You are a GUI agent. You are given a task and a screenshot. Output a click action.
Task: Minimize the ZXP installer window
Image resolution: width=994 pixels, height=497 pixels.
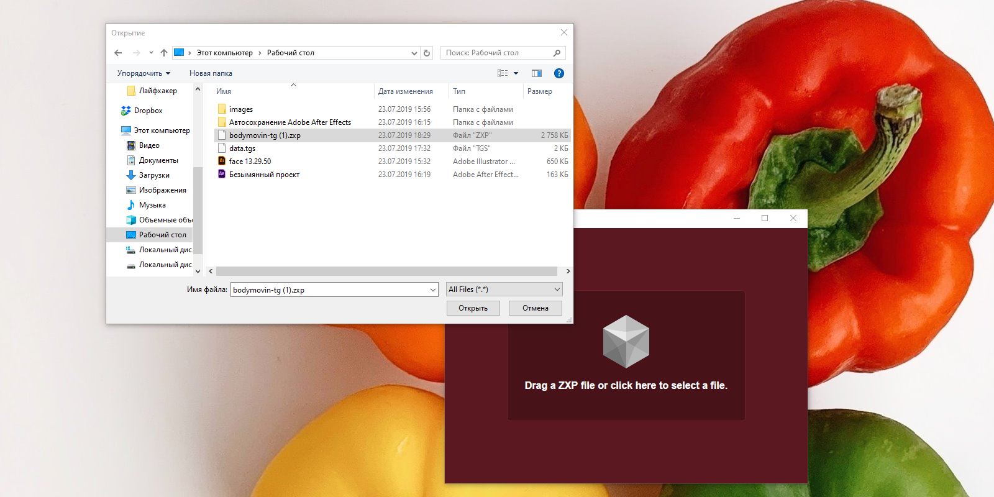(x=737, y=218)
